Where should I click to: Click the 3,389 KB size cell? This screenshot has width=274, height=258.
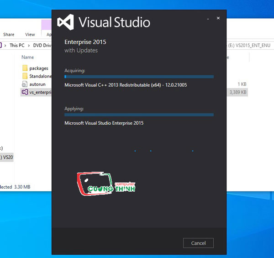point(238,92)
